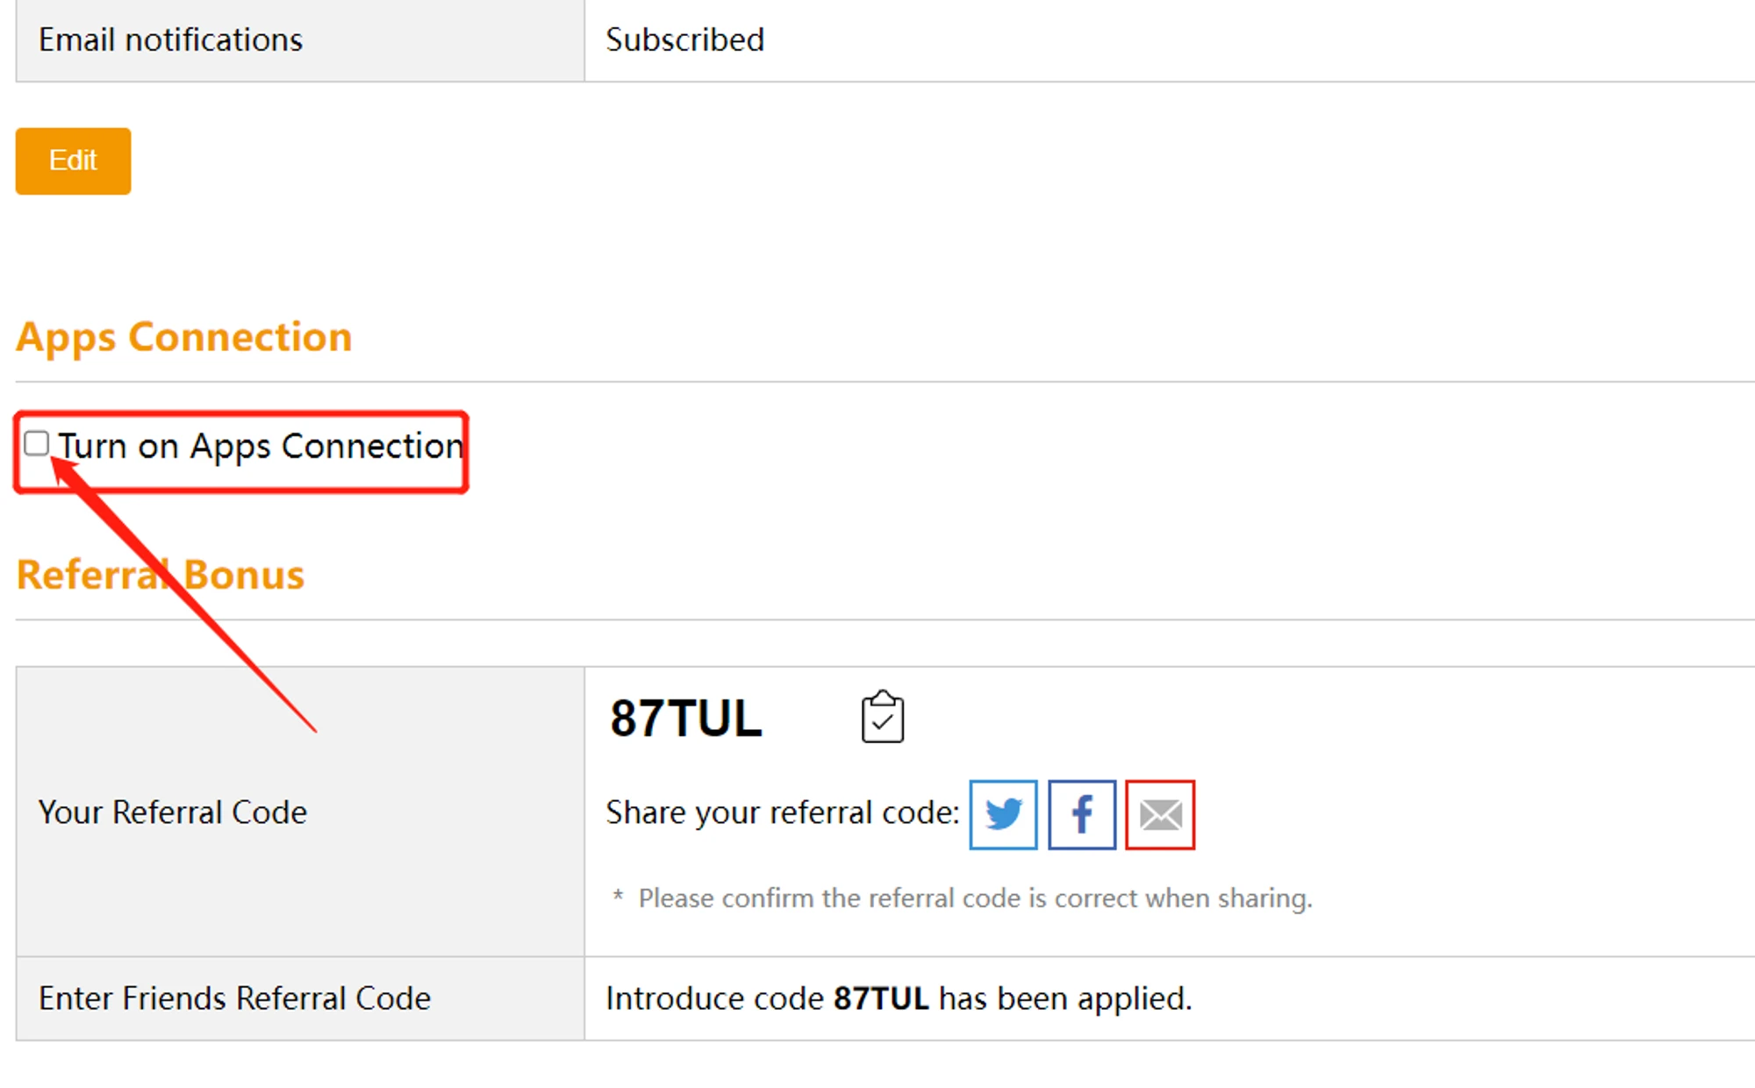
Task: Click the 'has been applied' message text
Action: 1064,999
